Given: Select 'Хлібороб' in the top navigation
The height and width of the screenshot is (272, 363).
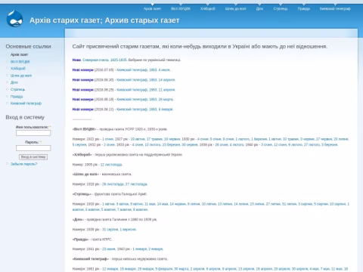Looking at the screenshot, I should 208,8.
